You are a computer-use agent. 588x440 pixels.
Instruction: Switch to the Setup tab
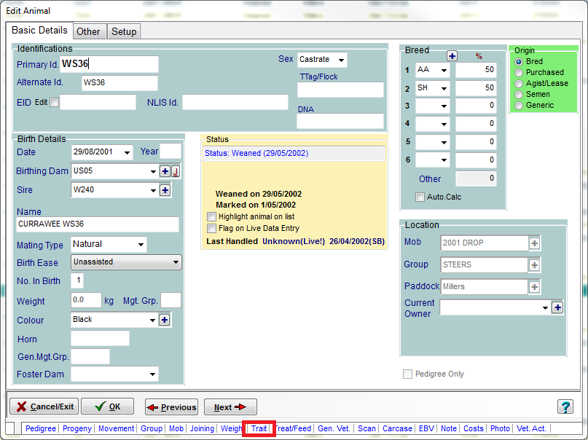click(124, 31)
